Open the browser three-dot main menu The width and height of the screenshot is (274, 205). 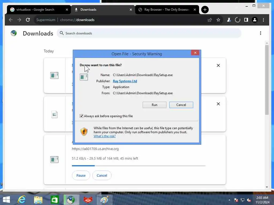pyautogui.click(x=263, y=20)
